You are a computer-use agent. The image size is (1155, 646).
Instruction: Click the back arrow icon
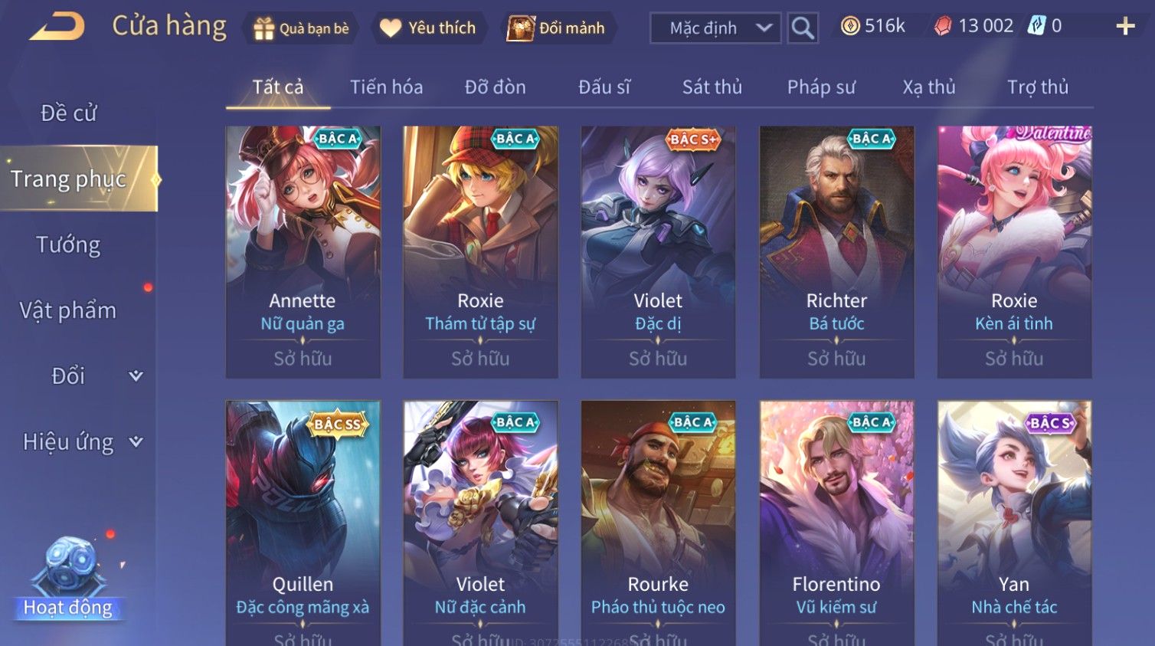58,27
